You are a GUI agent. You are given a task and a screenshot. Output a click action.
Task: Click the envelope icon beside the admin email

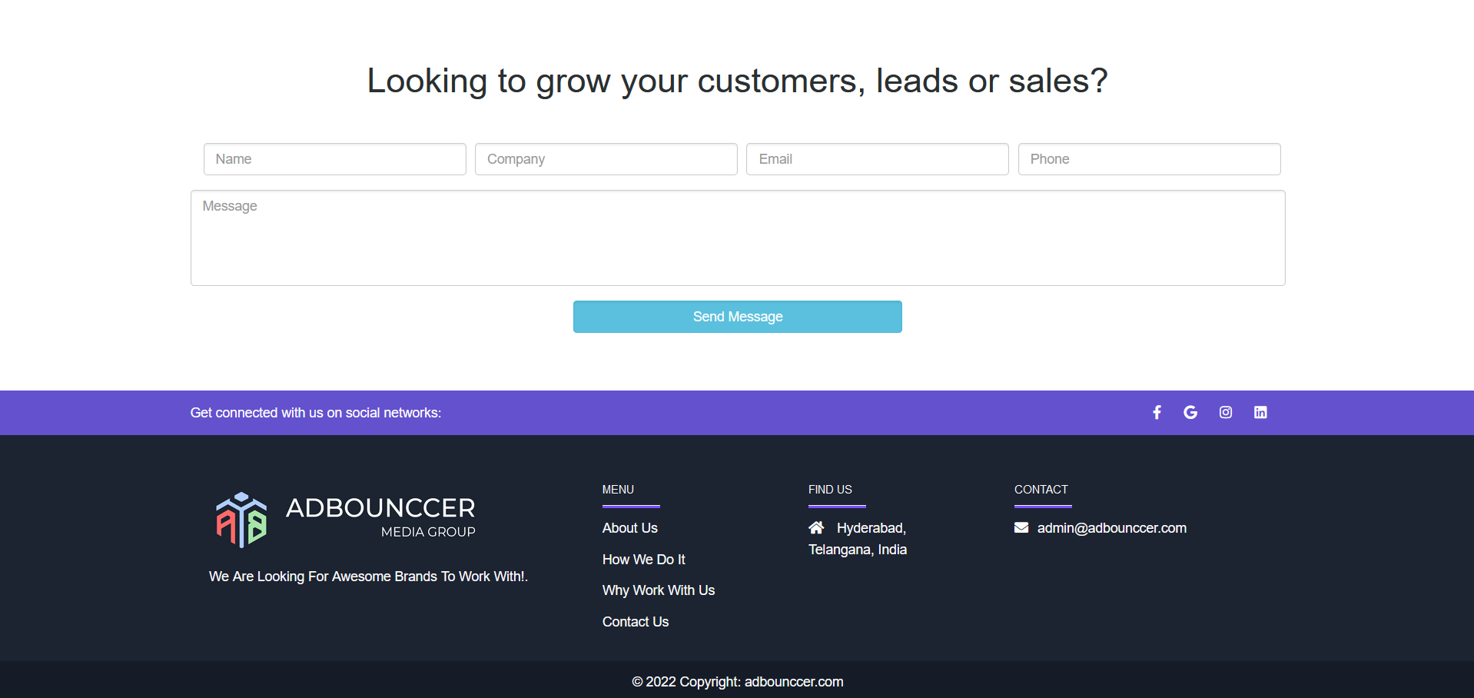[1021, 527]
